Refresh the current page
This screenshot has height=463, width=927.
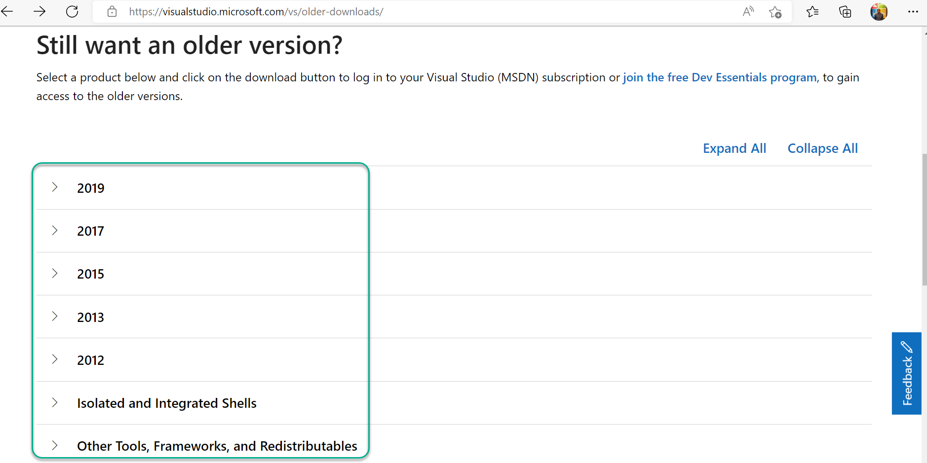coord(72,11)
